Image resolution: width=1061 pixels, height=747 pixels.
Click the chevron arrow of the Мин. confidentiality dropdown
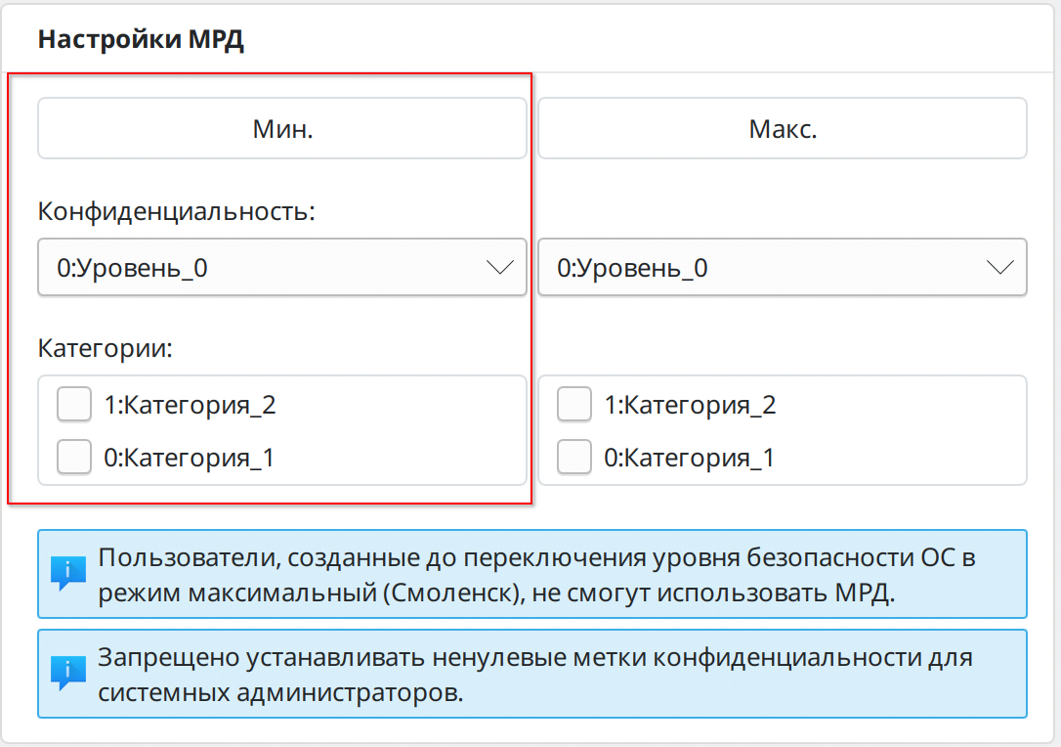[499, 268]
